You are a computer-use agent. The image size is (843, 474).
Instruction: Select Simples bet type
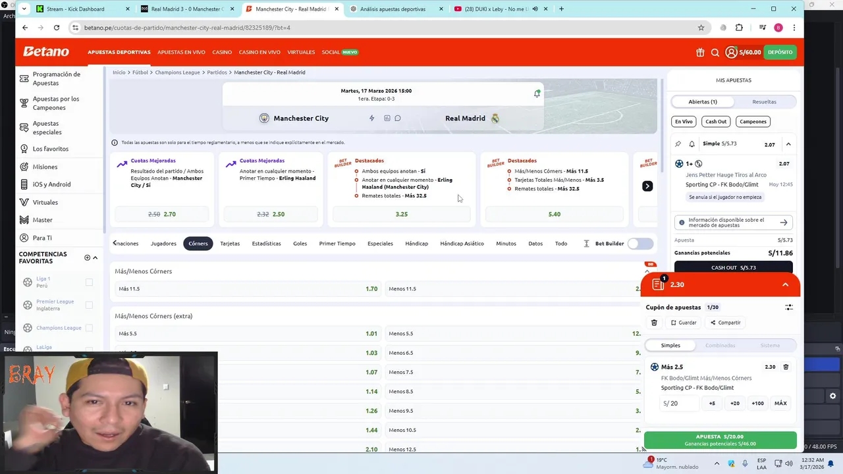[670, 345]
